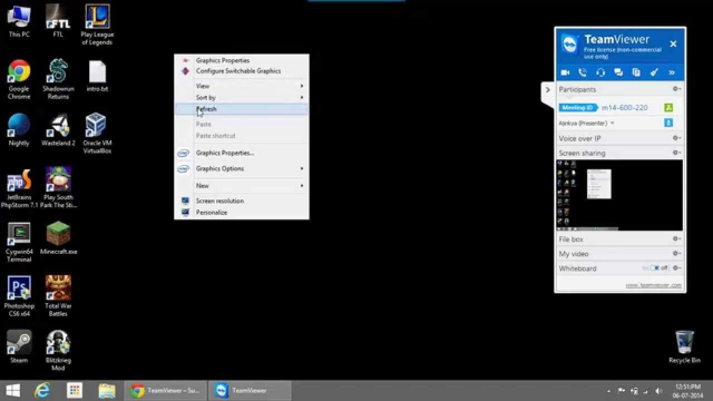
Task: Switch to the TeamViewer taskbar button
Action: click(x=250, y=390)
